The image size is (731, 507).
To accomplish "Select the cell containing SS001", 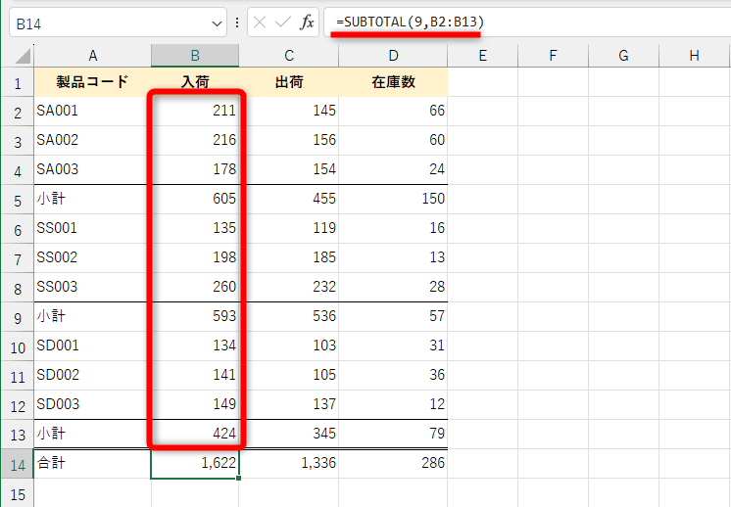I will click(93, 228).
